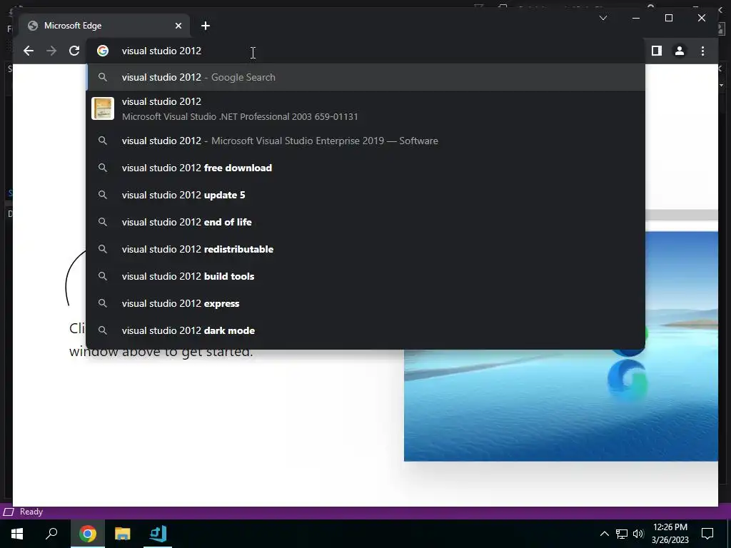Pick the Visual Studio Enterprise 2019 Software suggestion

366,141
